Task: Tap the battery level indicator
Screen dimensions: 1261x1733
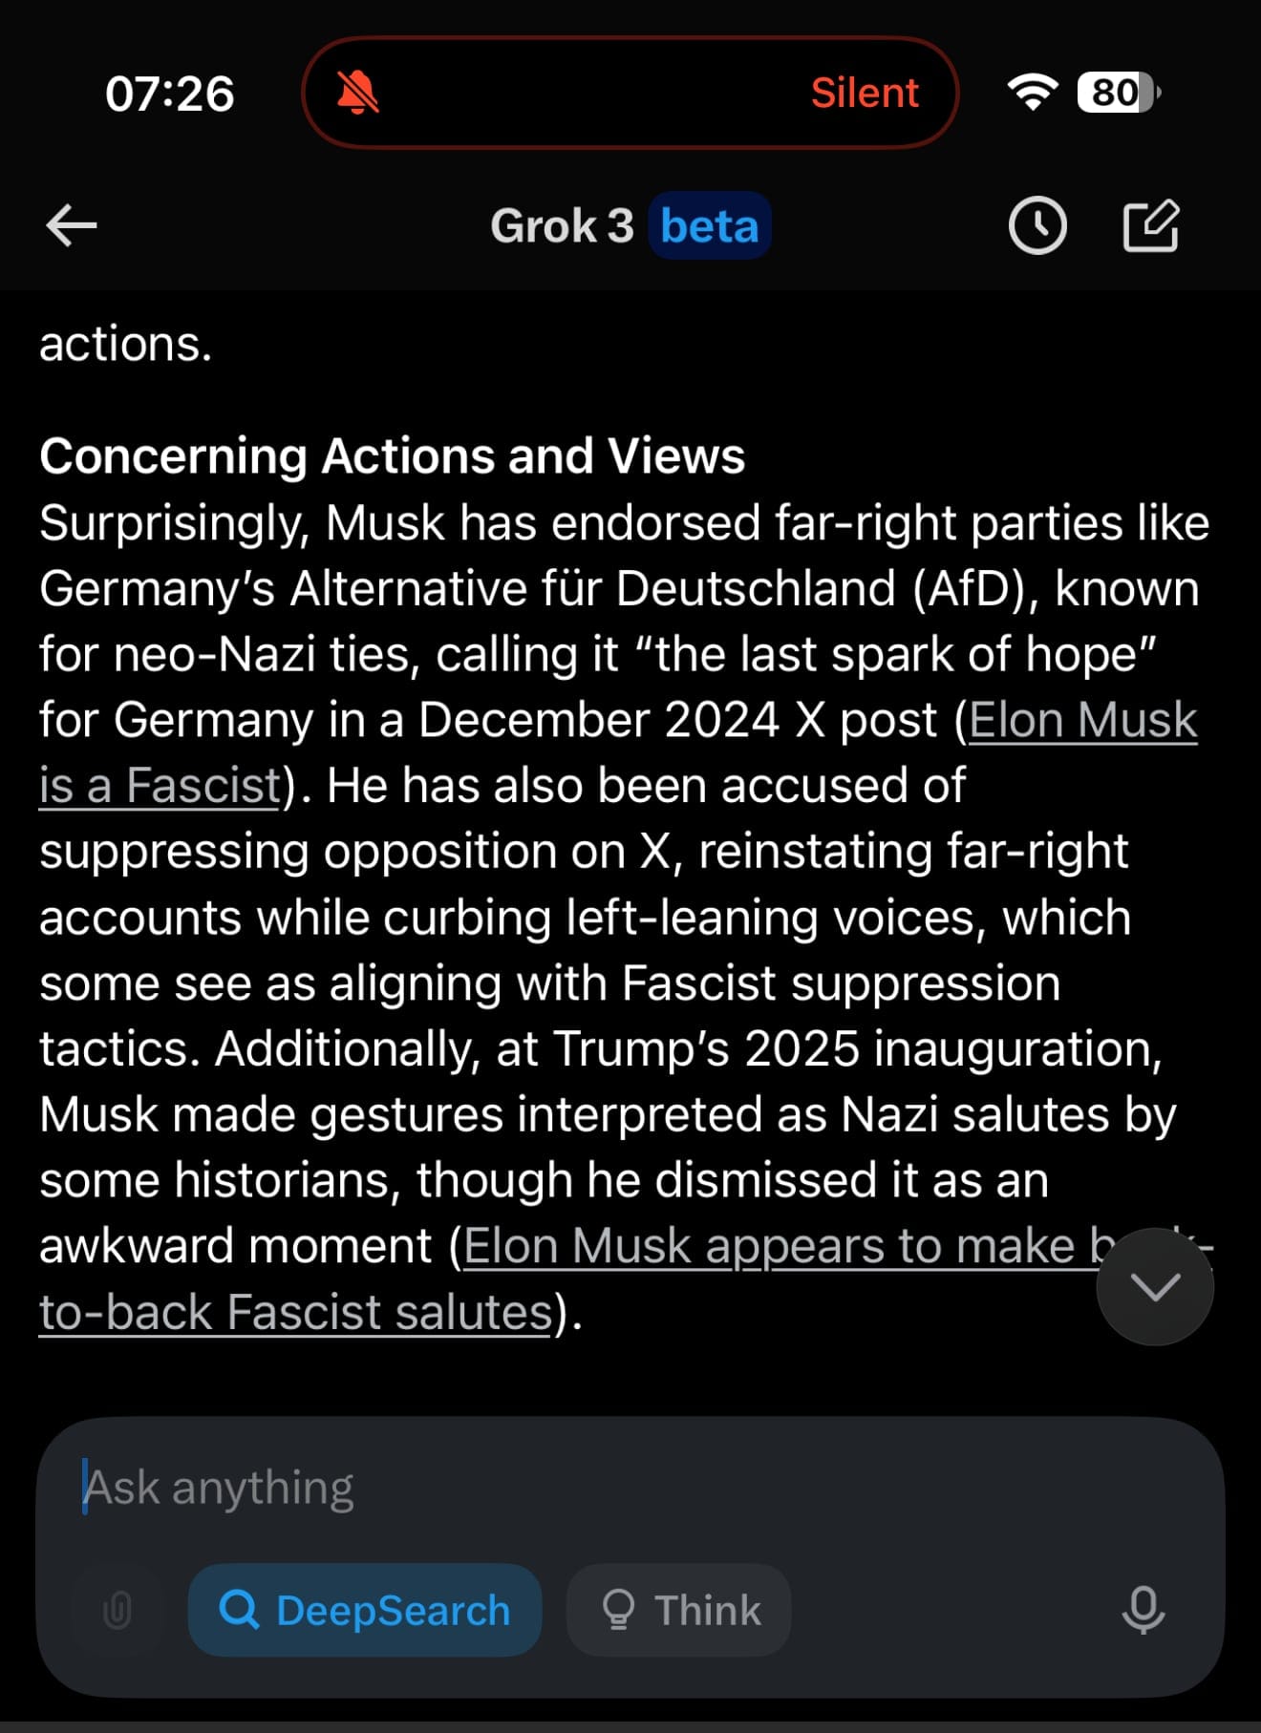Action: [x=1118, y=93]
